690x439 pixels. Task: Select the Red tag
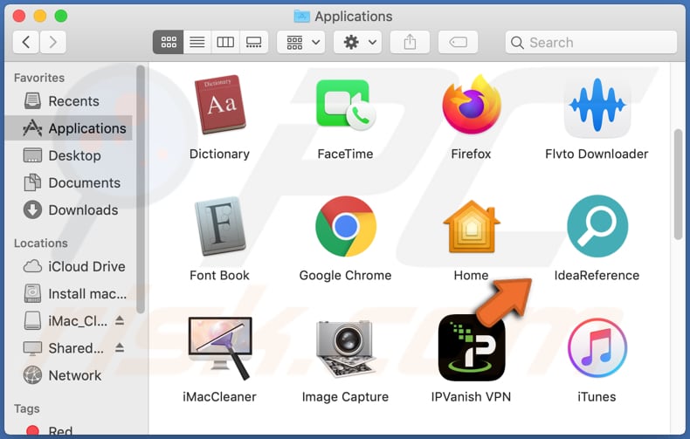click(69, 430)
